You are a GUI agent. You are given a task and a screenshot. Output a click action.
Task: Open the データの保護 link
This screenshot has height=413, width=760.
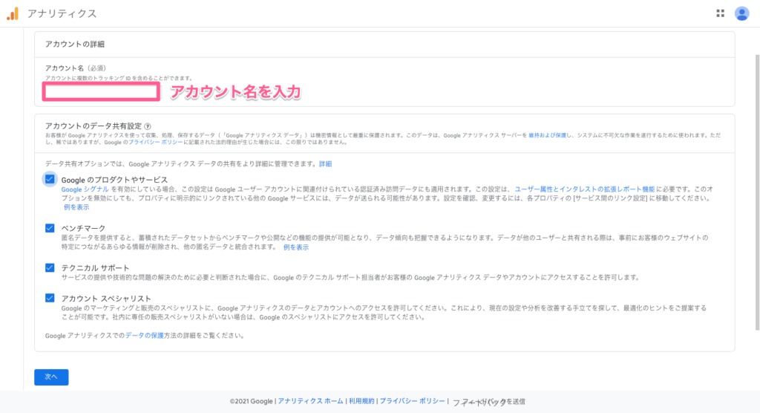[145, 336]
